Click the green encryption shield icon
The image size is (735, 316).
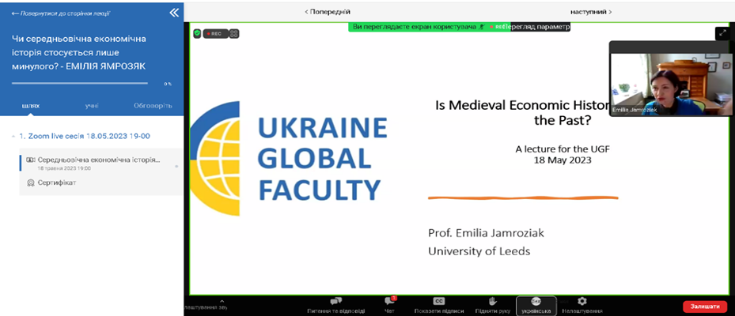pyautogui.click(x=197, y=33)
